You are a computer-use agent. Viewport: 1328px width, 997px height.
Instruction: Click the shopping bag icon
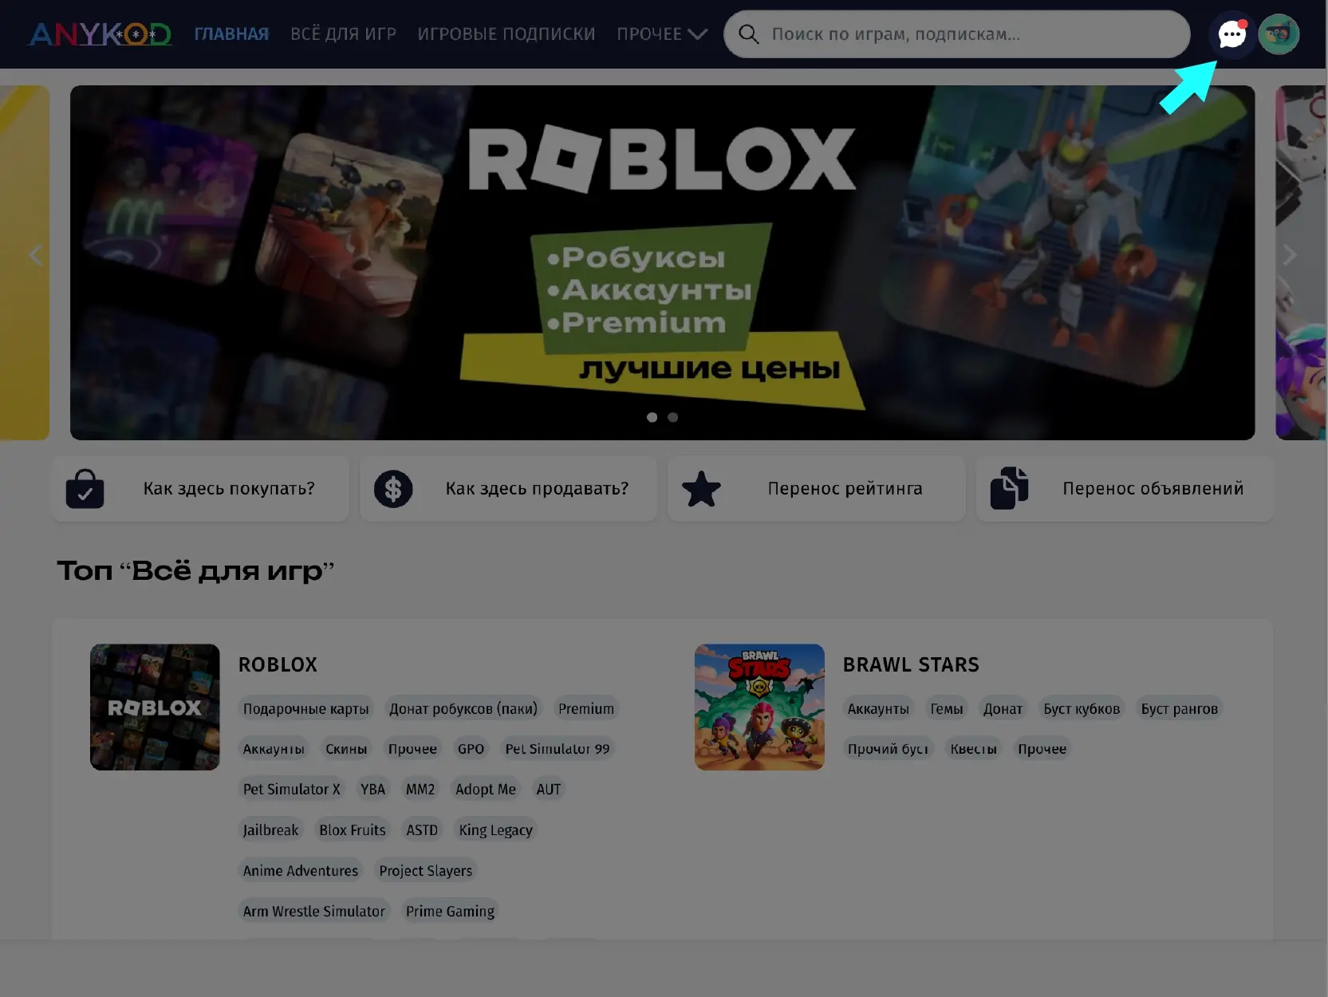(x=85, y=488)
